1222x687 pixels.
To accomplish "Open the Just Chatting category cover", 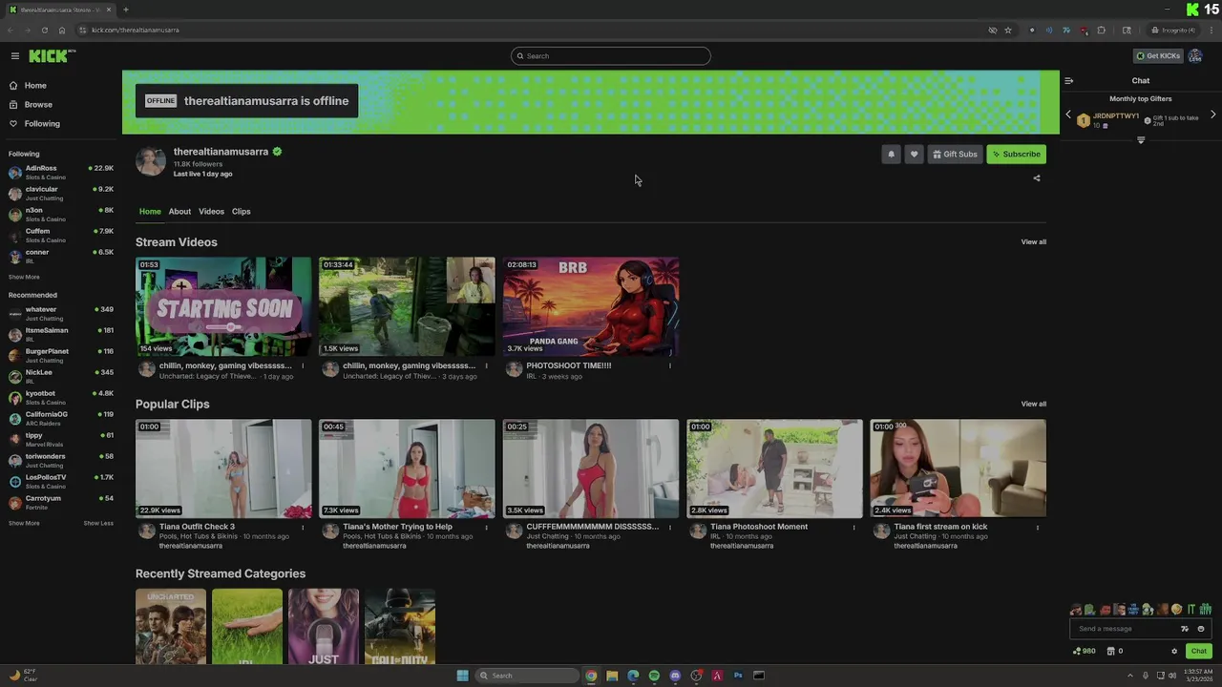I will pos(324,627).
